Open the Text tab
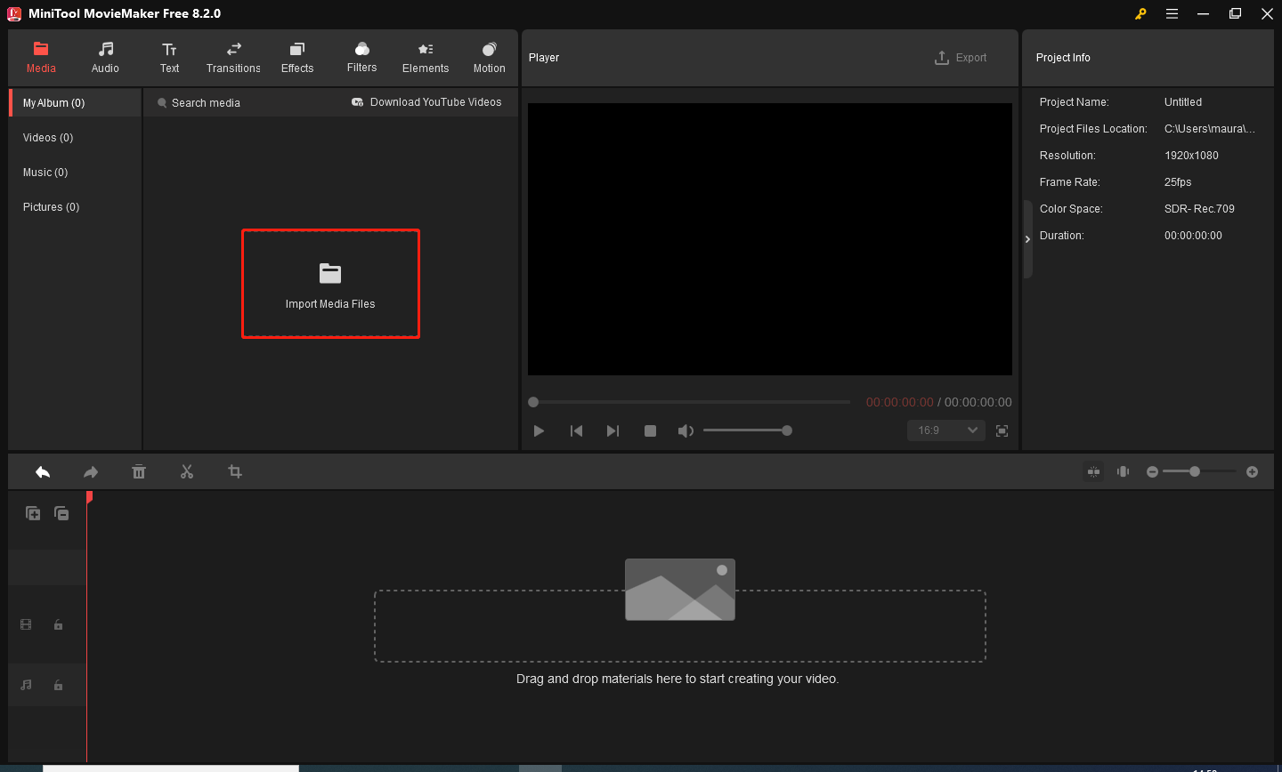Image resolution: width=1282 pixels, height=772 pixels. pyautogui.click(x=169, y=58)
